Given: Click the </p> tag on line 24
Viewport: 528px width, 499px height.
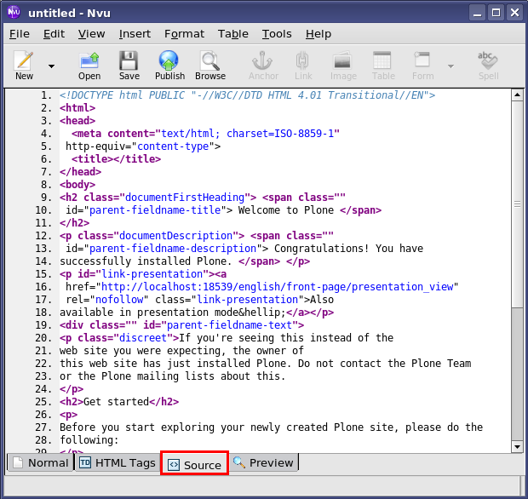Looking at the screenshot, I should 72,389.
